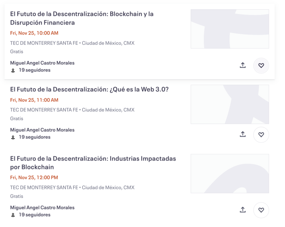Open organizer Miguel Angel Castro Morales in second card

tap(42, 130)
